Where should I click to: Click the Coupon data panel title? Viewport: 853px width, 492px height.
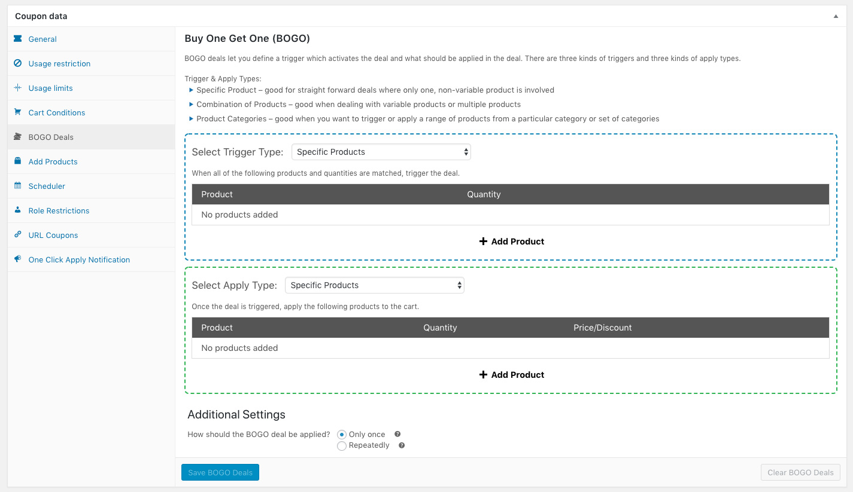click(41, 16)
